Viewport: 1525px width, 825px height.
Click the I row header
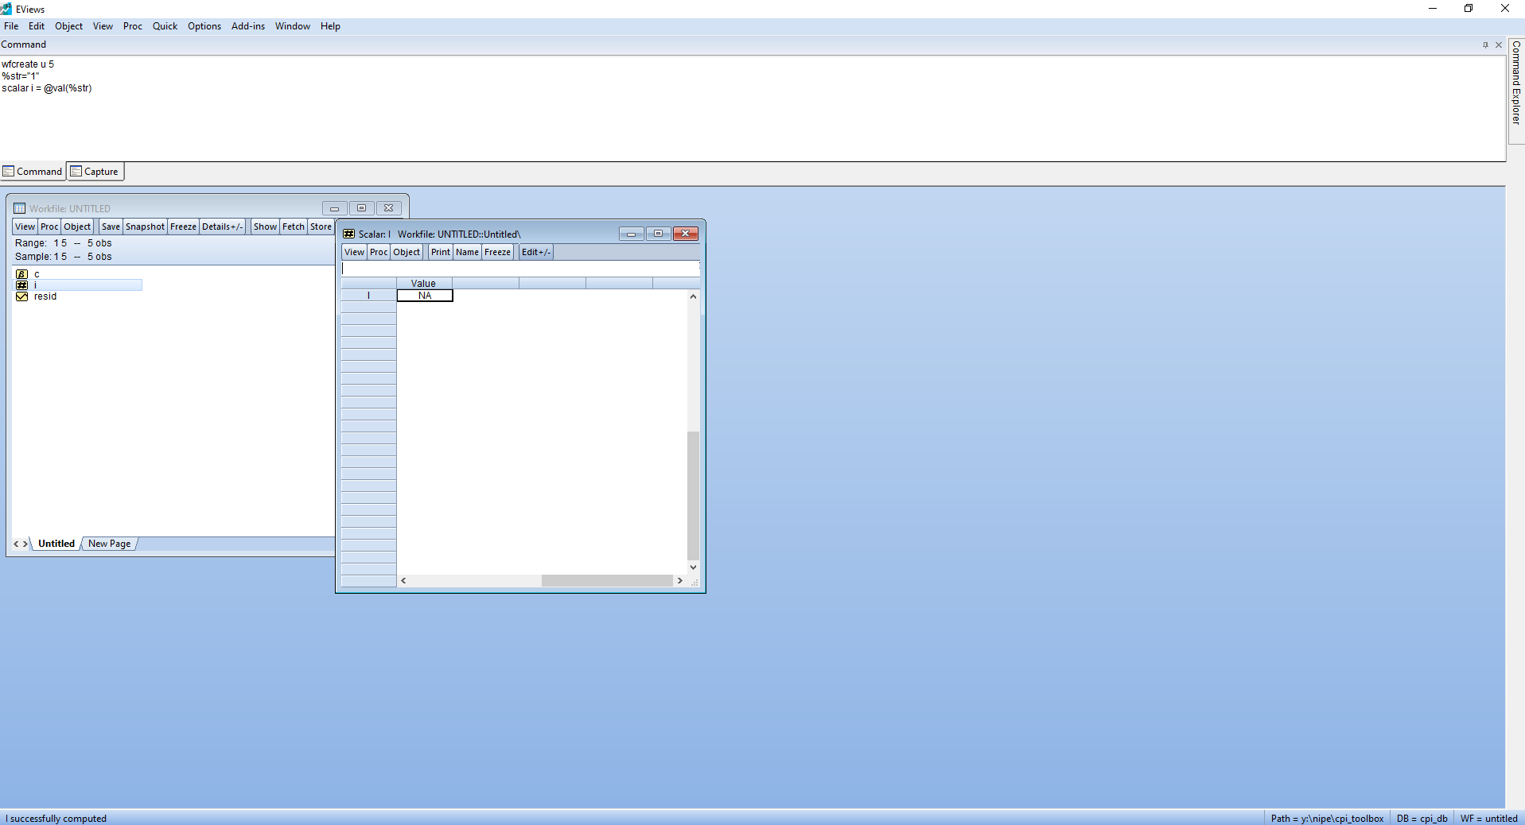(368, 296)
